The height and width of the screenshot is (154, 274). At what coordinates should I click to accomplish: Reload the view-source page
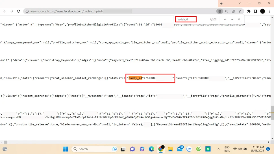(x=19, y=11)
